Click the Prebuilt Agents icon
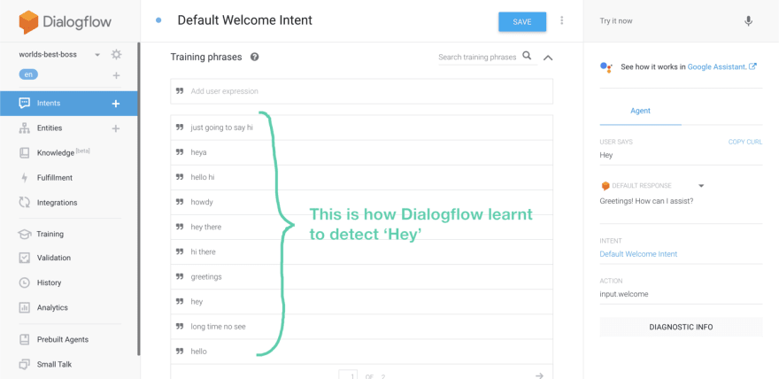 pyautogui.click(x=25, y=340)
